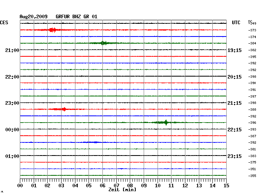Select minute 09 on the time axis
Screen dimensions: 258x196
pos(144,186)
